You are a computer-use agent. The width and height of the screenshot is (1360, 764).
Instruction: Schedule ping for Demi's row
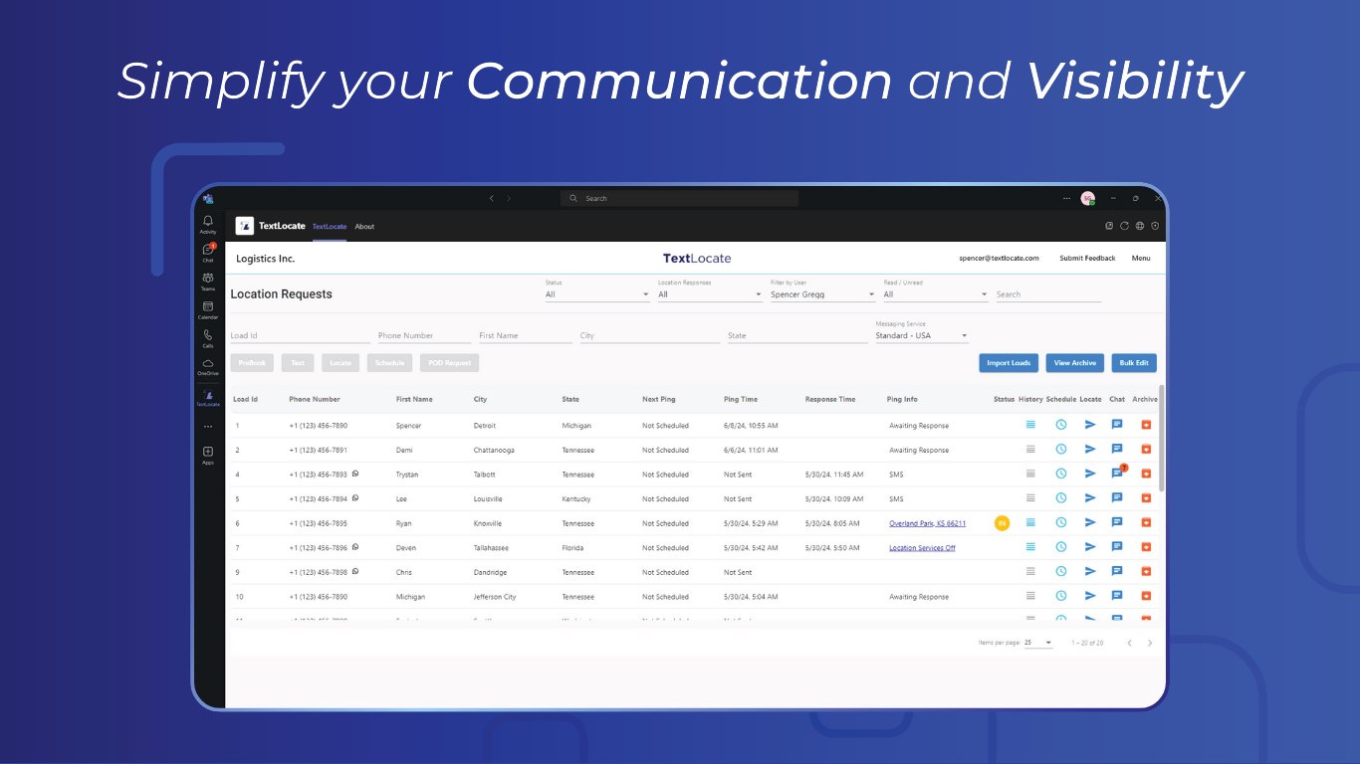(1061, 450)
